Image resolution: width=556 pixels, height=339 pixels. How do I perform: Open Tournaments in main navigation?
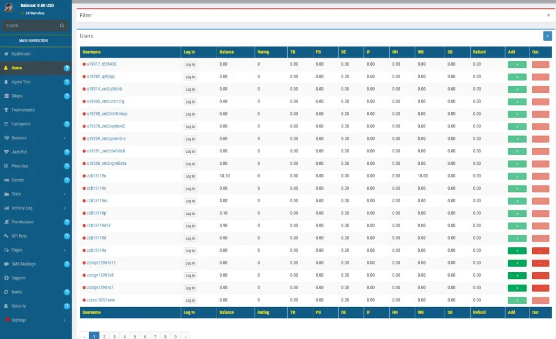click(x=36, y=110)
